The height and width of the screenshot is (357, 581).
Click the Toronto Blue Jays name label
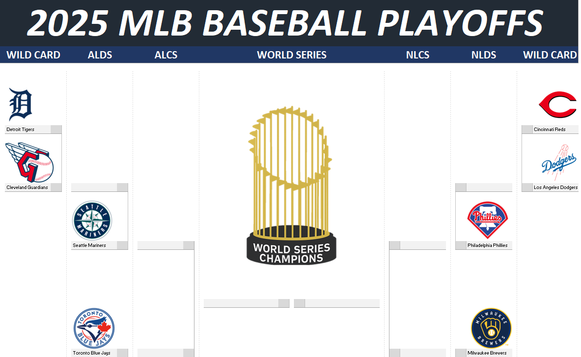pos(92,353)
